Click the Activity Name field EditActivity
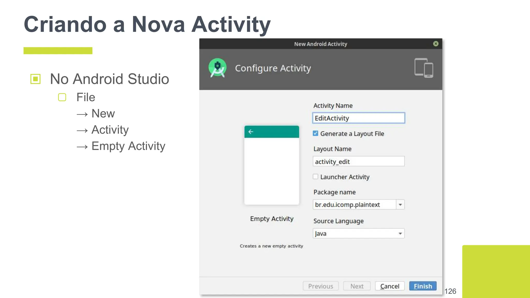The image size is (530, 298). point(358,118)
